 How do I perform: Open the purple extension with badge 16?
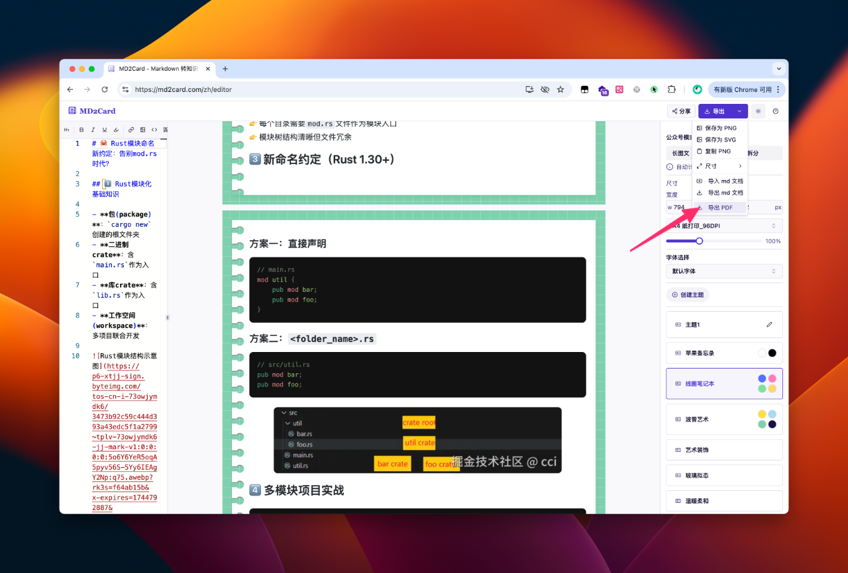(603, 90)
